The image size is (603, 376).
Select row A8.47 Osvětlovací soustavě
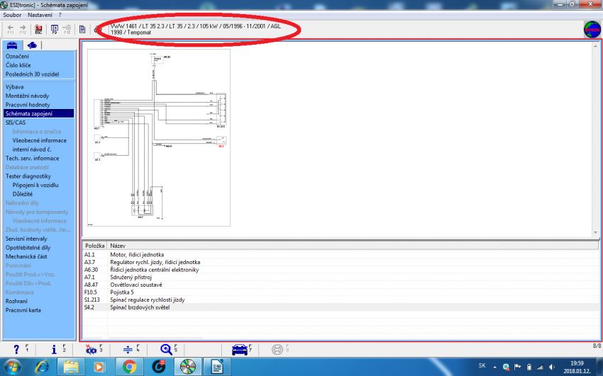point(341,285)
